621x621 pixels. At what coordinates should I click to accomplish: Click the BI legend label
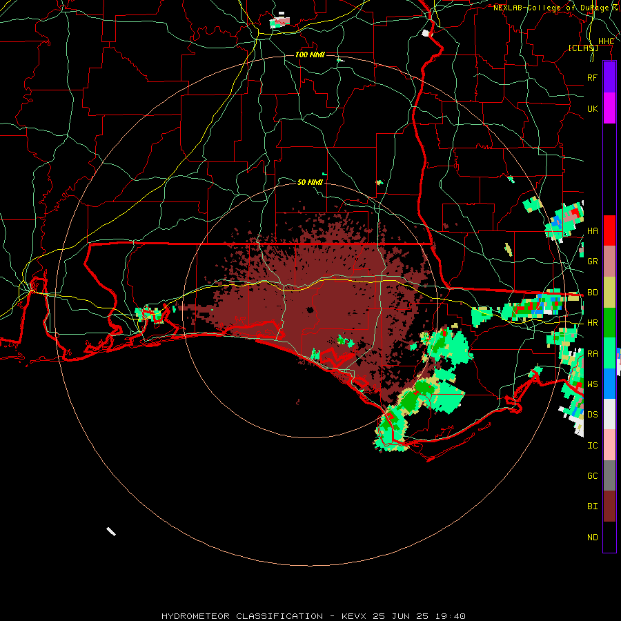(592, 506)
